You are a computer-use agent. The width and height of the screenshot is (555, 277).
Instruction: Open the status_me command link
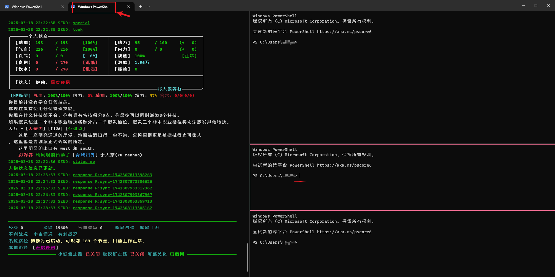(x=84, y=162)
